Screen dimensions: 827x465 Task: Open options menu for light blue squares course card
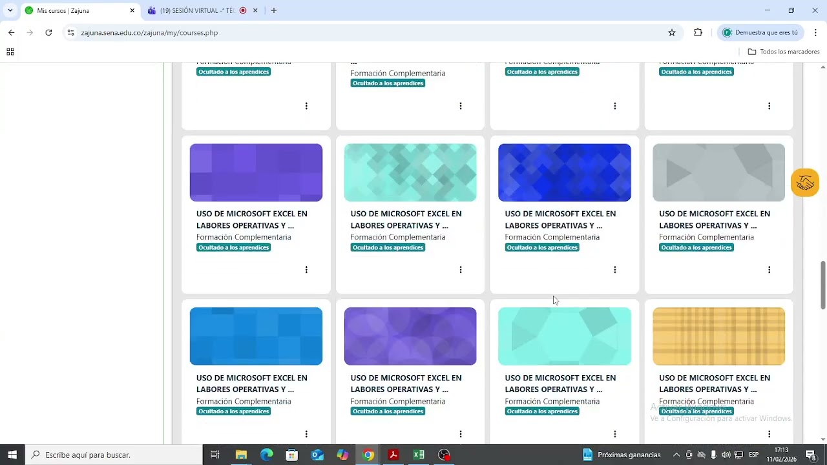tap(306, 434)
